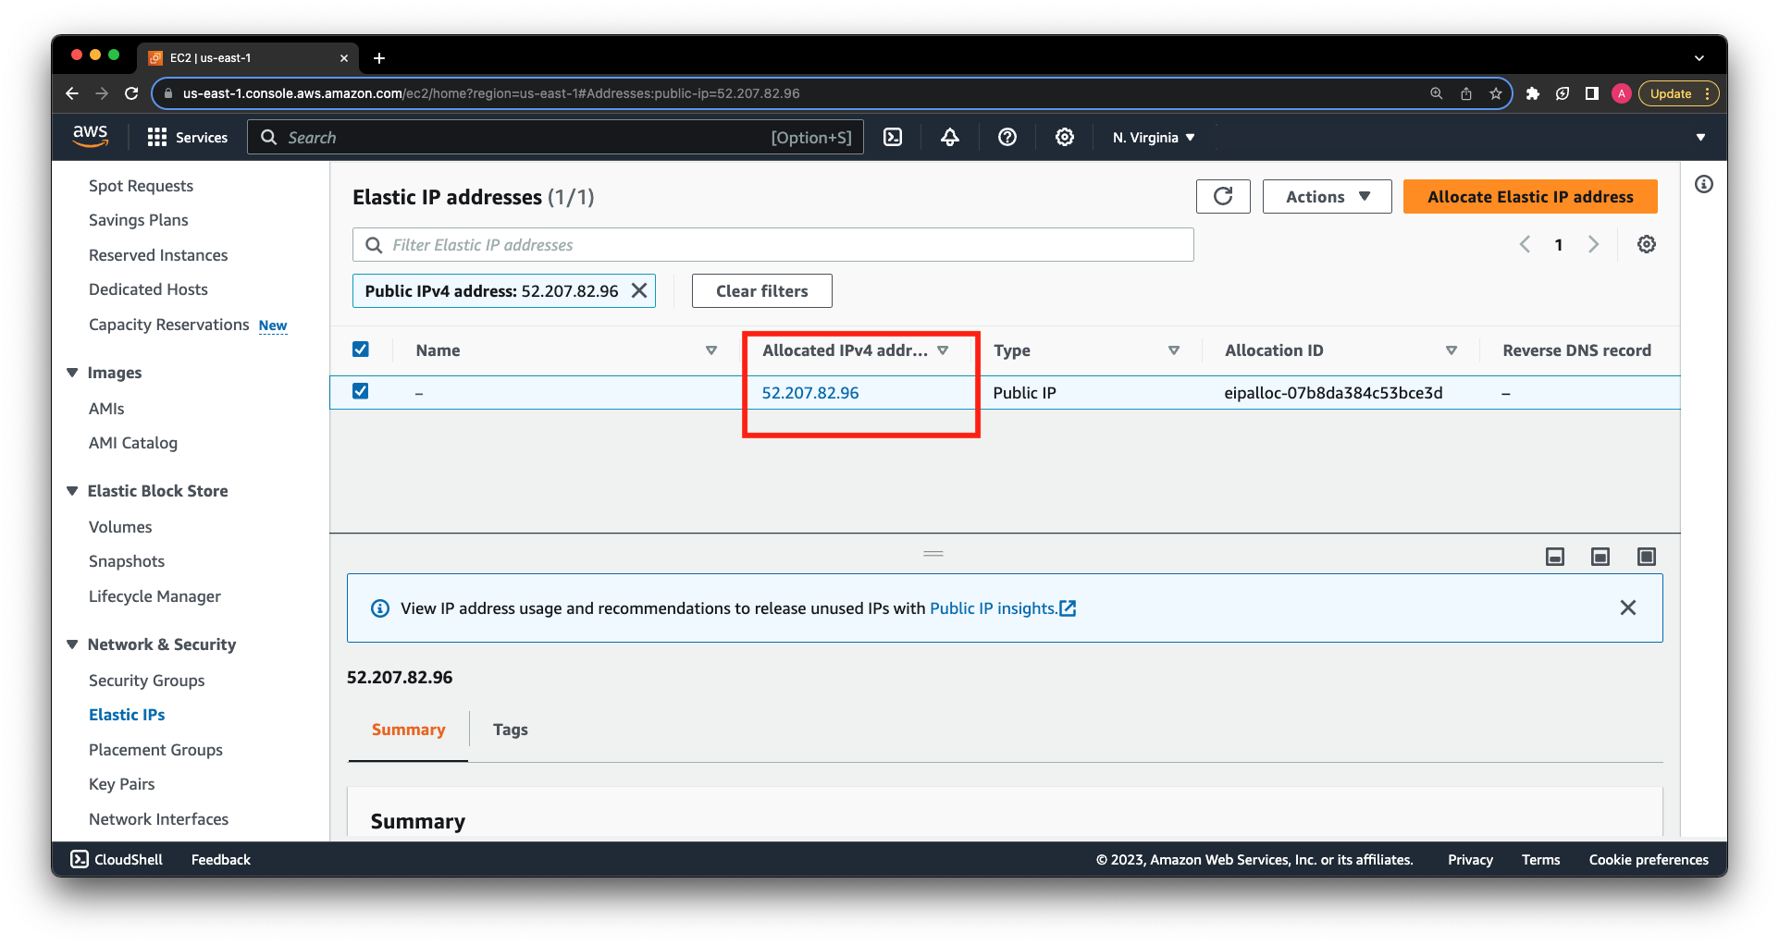Open a new browser tab
1779x945 pixels.
pyautogui.click(x=379, y=57)
